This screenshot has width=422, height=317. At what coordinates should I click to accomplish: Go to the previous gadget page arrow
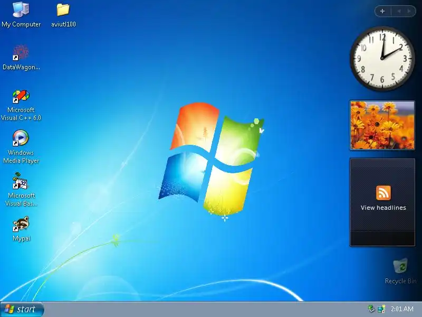point(399,11)
